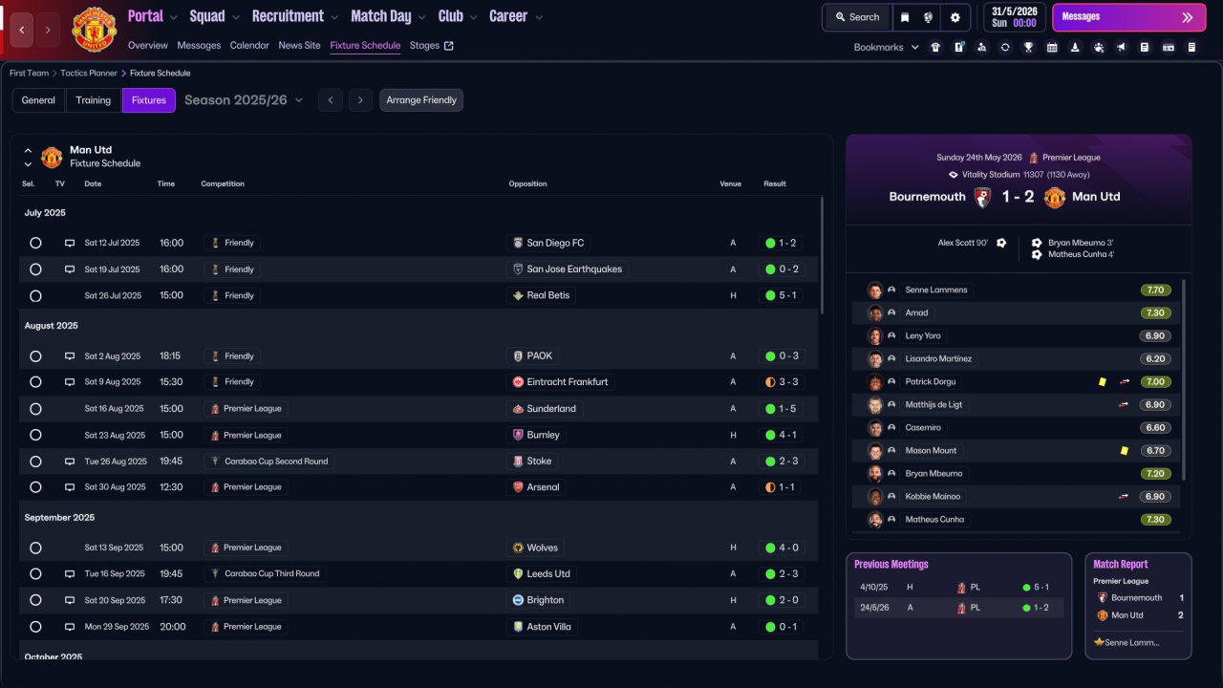Select radio button for PAOK fixture

click(35, 356)
